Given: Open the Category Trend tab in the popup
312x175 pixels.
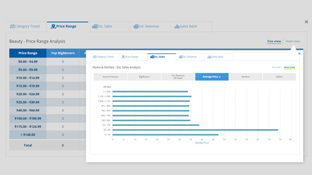Looking at the screenshot, I should [x=104, y=57].
